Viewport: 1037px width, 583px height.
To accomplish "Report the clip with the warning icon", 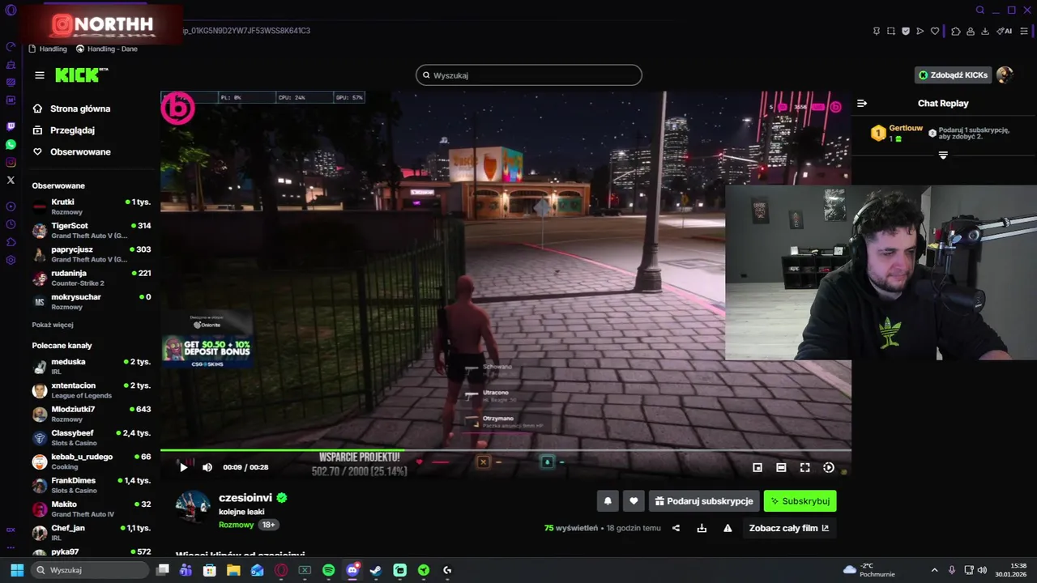I will [728, 528].
